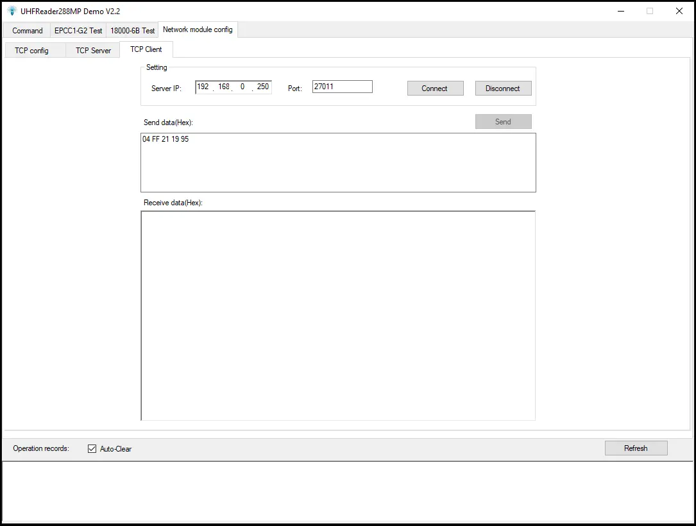Focus the Port field showing 27011

(342, 87)
